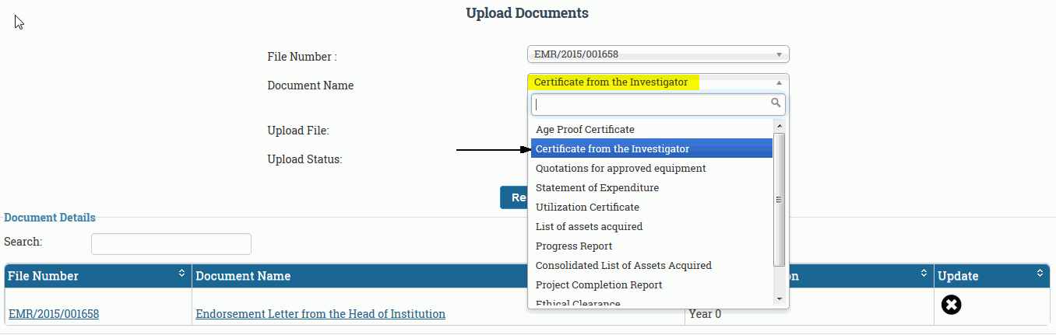Select Project Completion Report option
The image size is (1056, 335).
599,285
